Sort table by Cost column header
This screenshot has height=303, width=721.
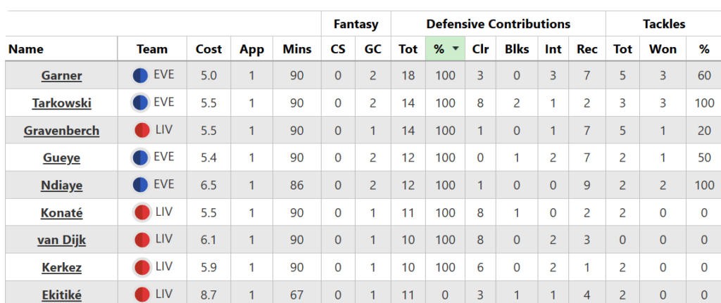208,49
